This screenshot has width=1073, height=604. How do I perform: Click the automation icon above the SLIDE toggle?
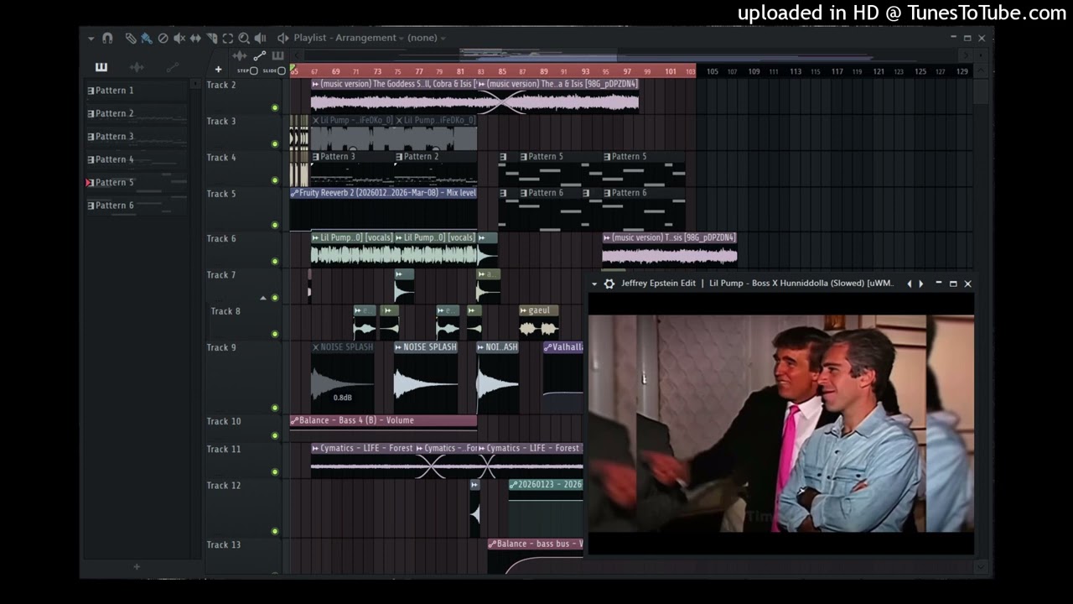coord(259,56)
